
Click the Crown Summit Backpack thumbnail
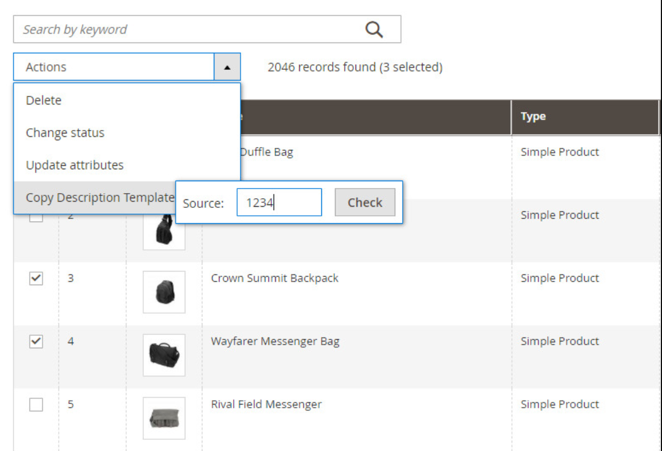(x=164, y=292)
